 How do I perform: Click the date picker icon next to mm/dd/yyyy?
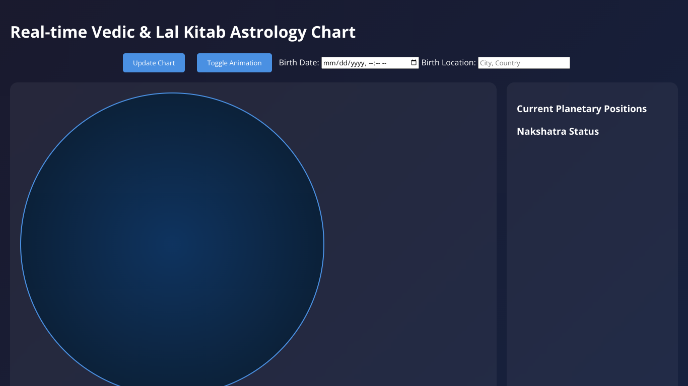(413, 62)
